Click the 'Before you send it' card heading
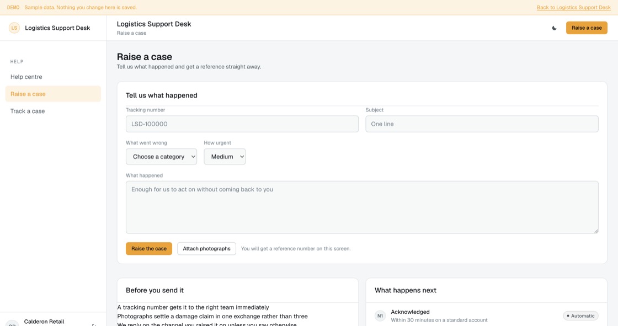The height and width of the screenshot is (326, 618). [x=154, y=290]
